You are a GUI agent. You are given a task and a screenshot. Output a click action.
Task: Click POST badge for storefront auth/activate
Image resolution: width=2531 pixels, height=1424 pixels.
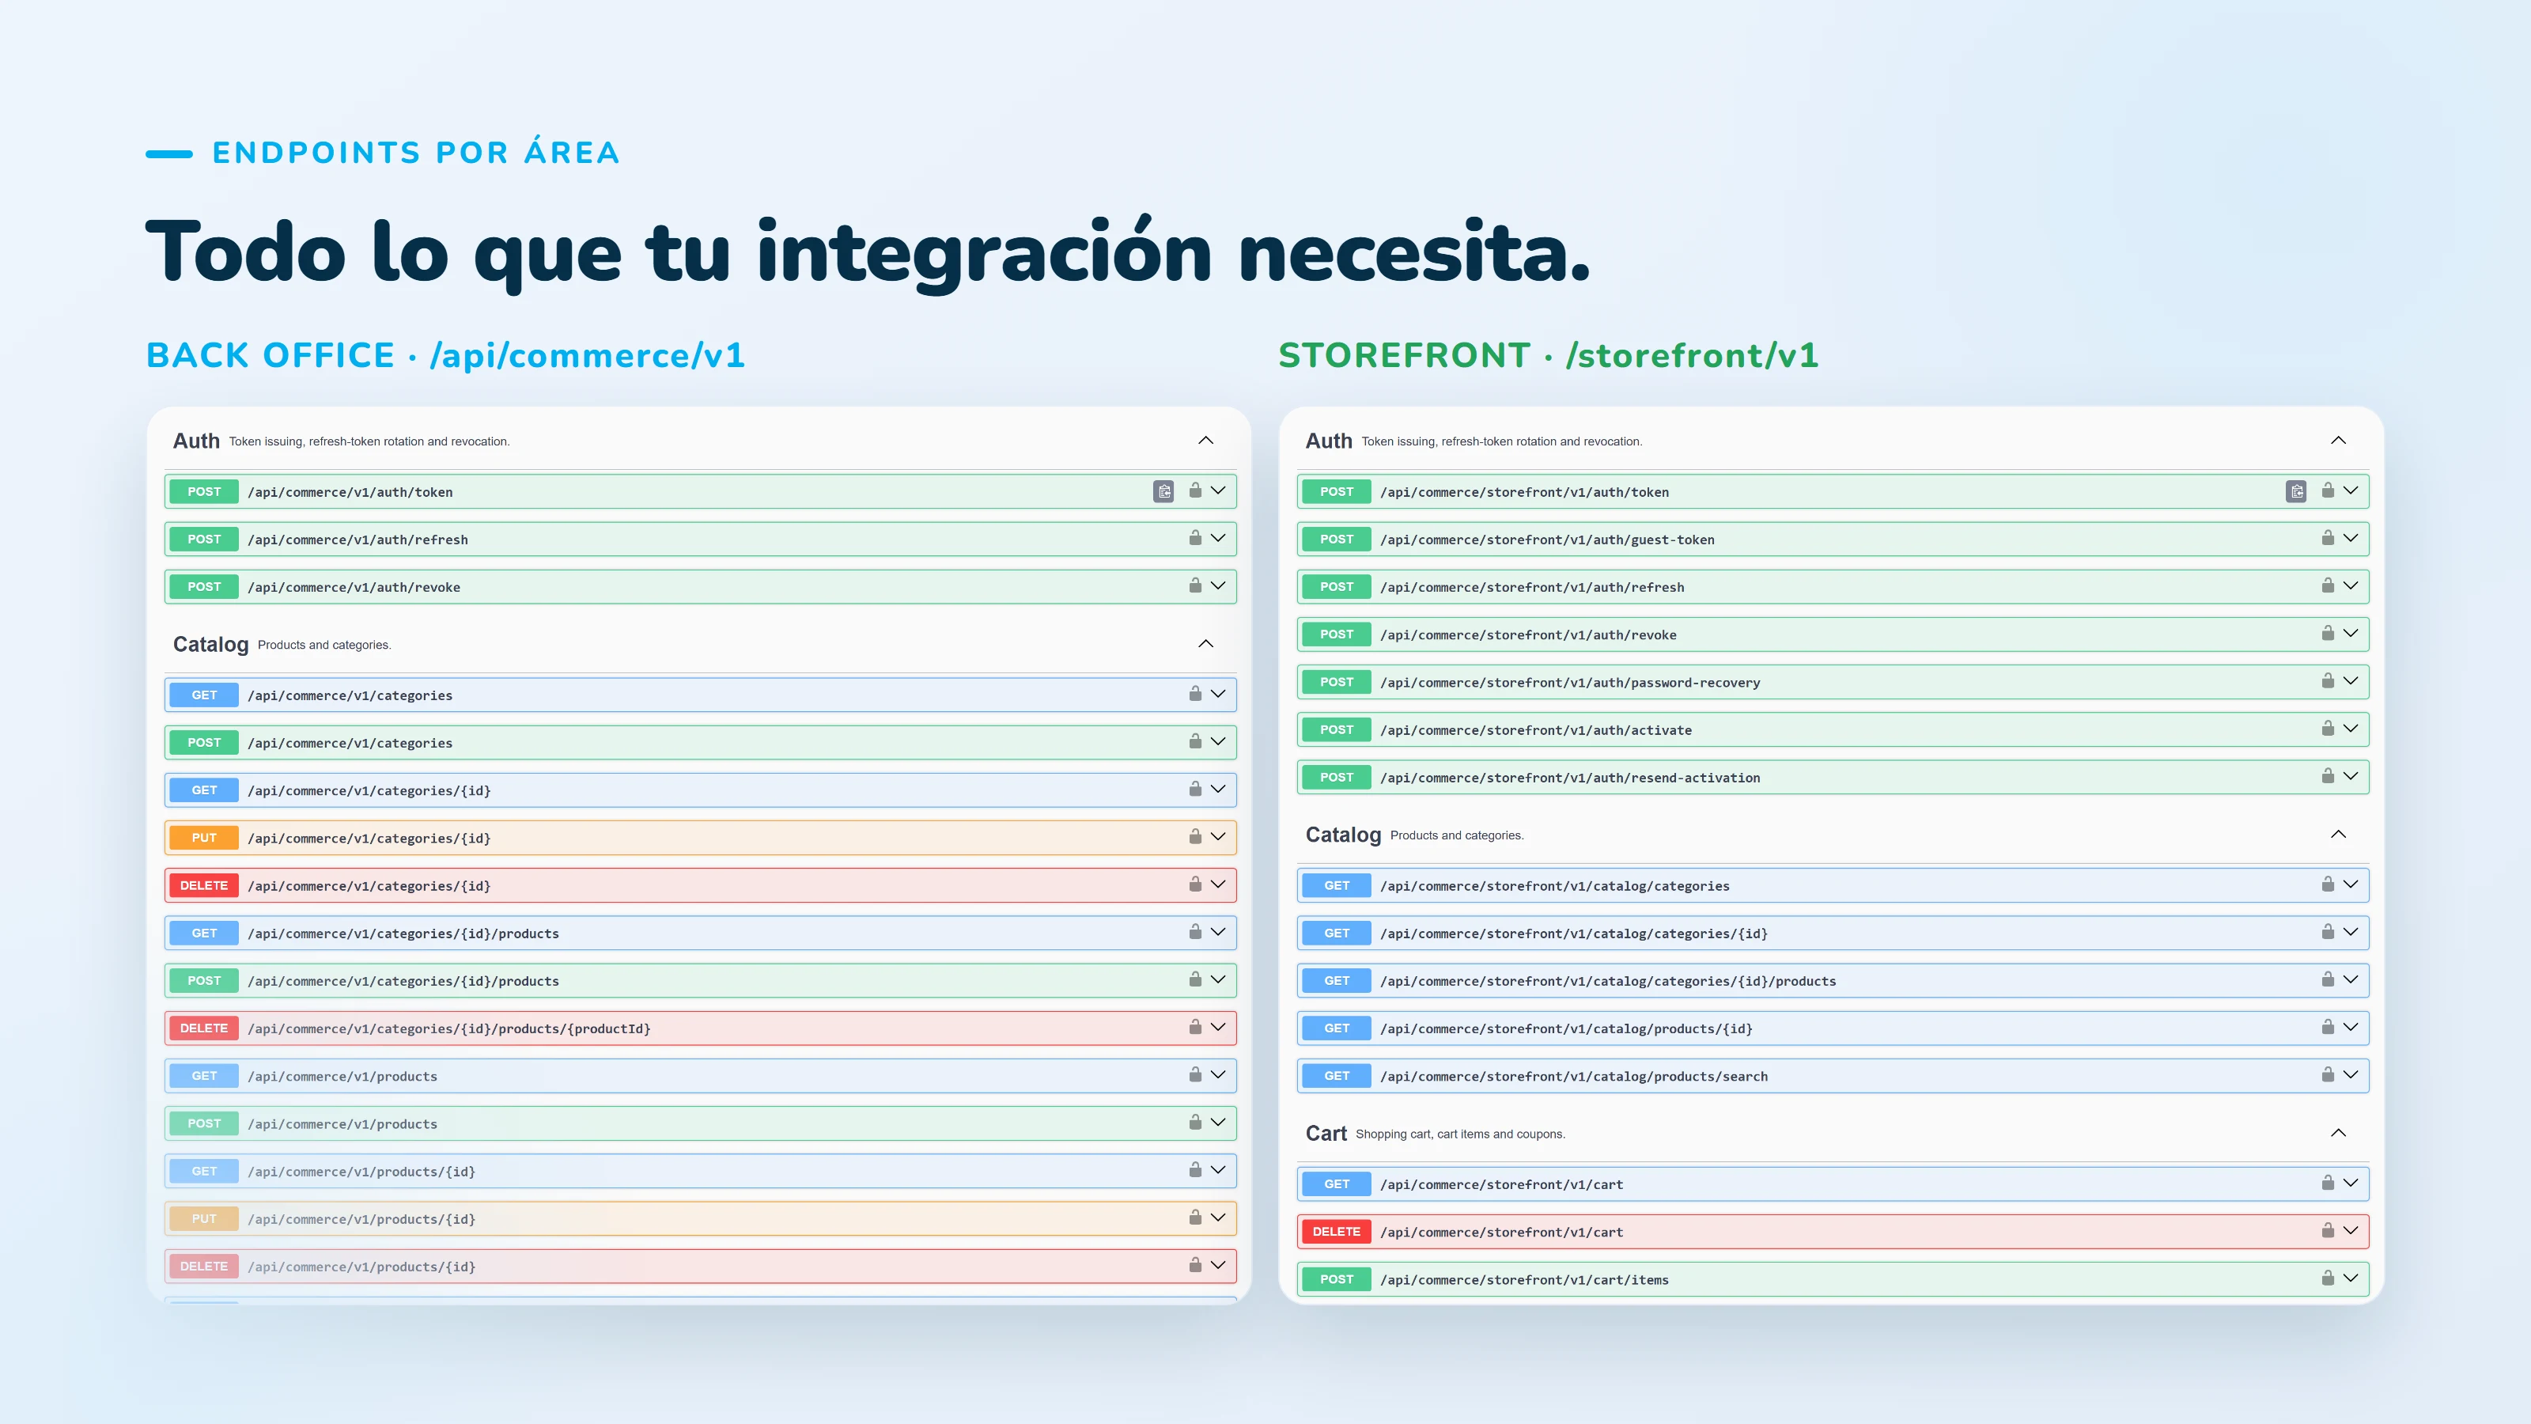[1336, 730]
